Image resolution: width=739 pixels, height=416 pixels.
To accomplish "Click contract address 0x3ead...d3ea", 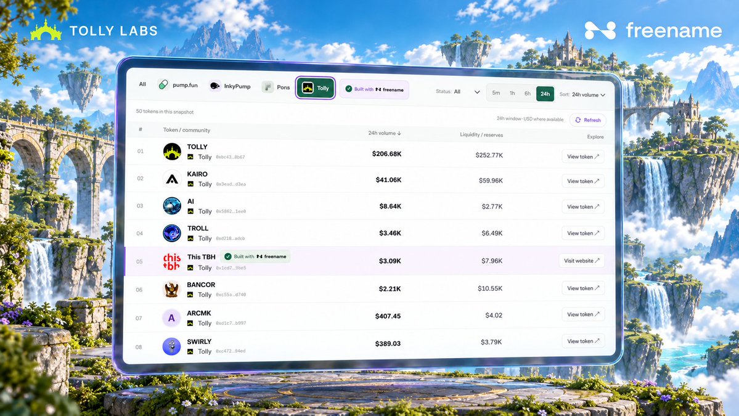I will point(231,184).
